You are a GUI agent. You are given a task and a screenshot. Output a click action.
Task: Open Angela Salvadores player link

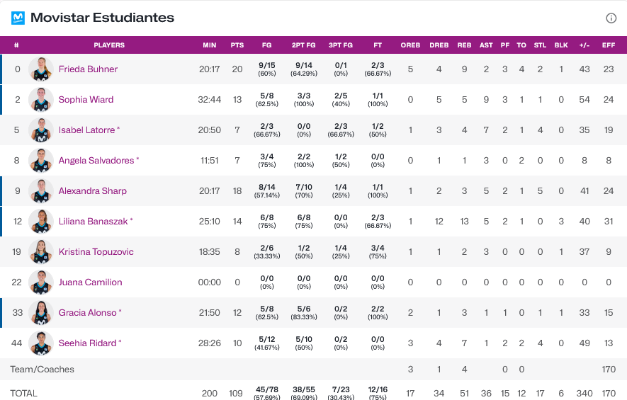[96, 161]
